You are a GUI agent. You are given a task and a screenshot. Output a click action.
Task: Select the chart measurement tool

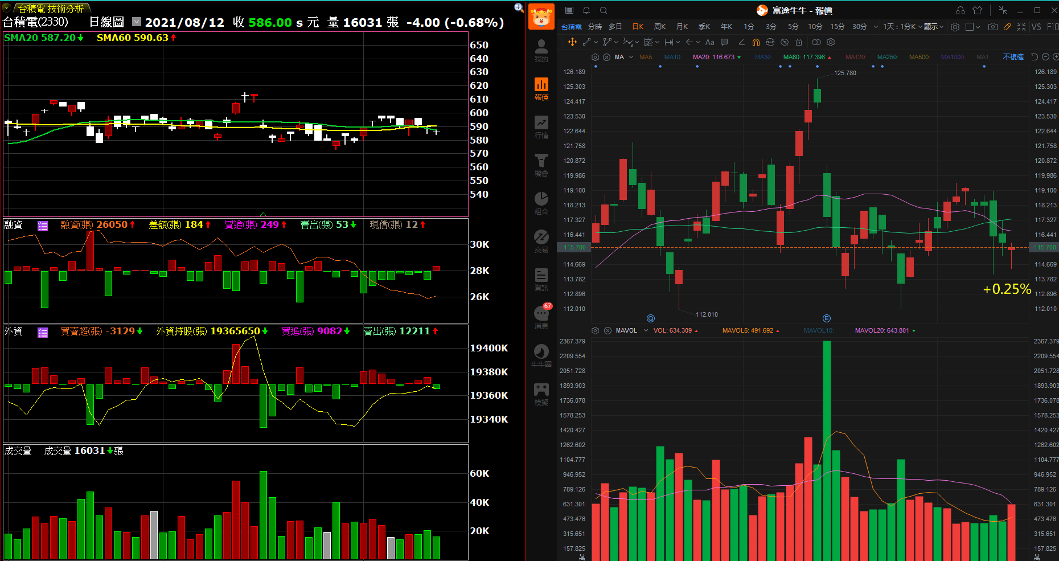tap(648, 42)
